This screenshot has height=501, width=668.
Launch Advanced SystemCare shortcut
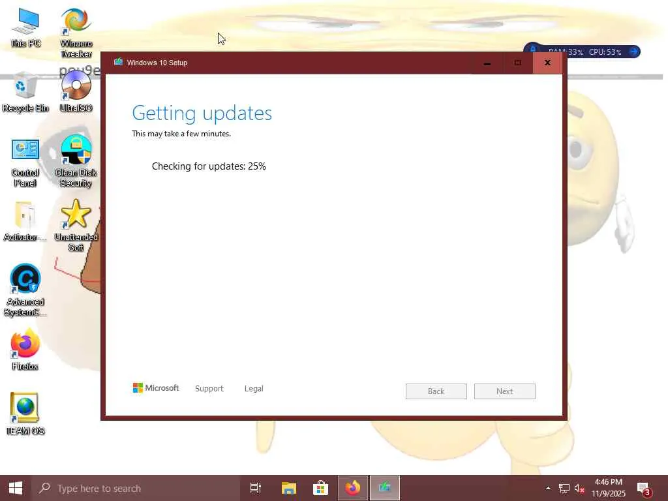pyautogui.click(x=25, y=290)
